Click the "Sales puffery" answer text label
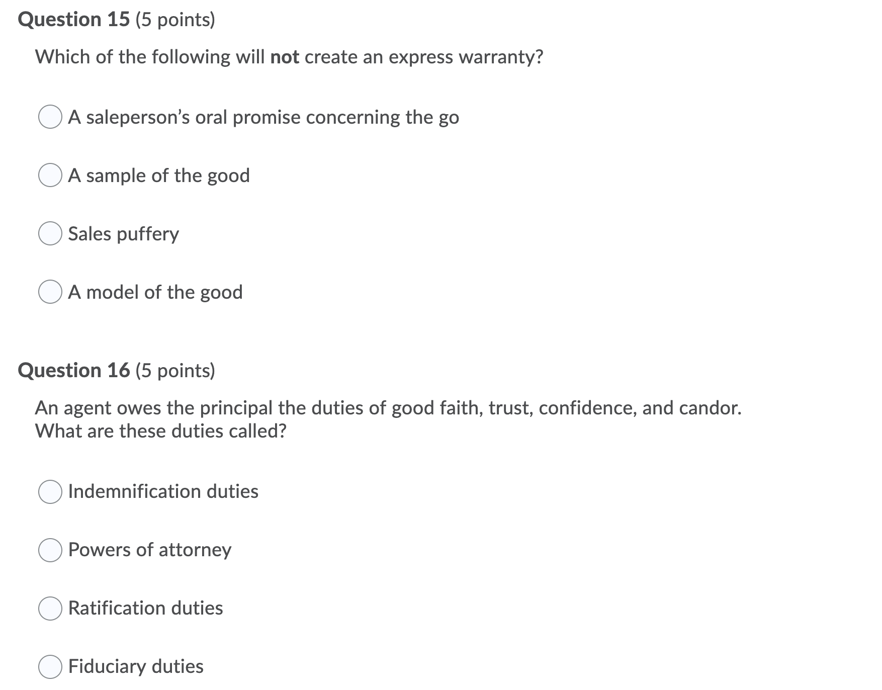The height and width of the screenshot is (690, 882). [123, 234]
